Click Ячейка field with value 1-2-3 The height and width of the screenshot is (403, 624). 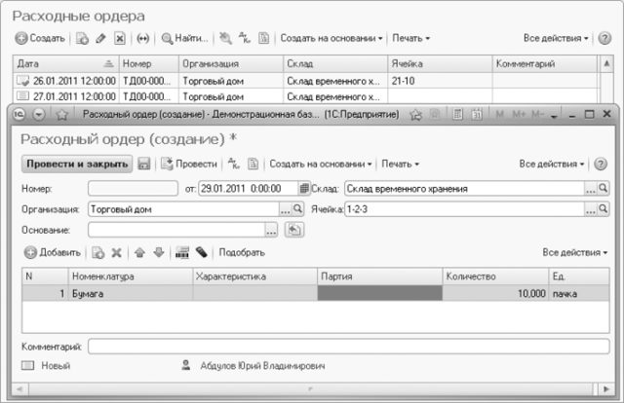(464, 209)
